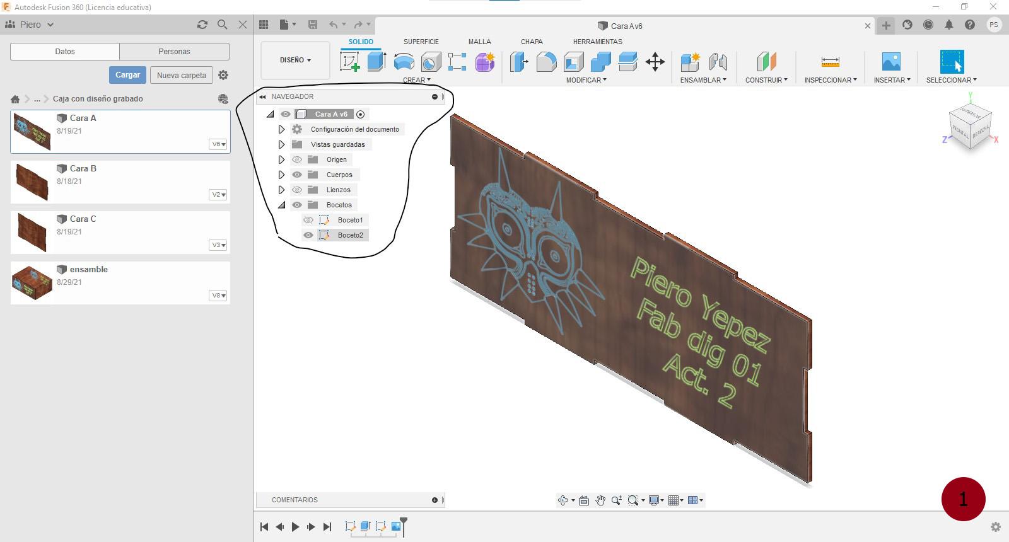This screenshot has width=1009, height=542.
Task: Switch to the SUPERFICIE tab
Action: [x=421, y=42]
